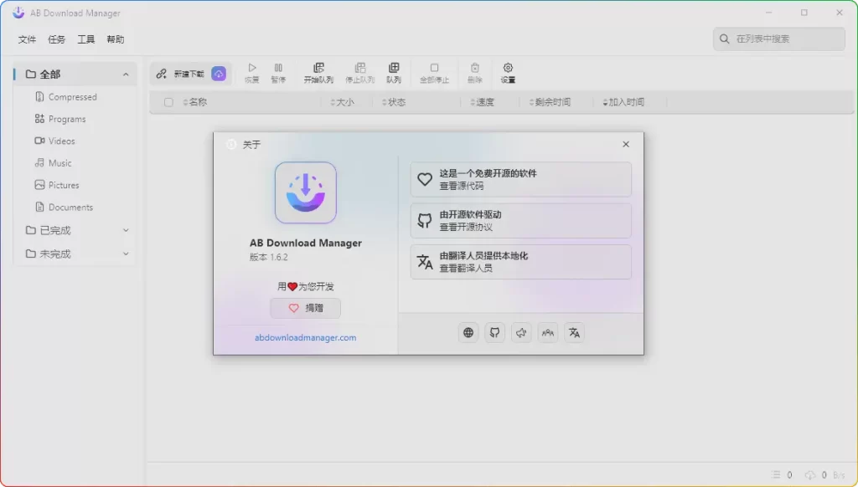This screenshot has width=858, height=487.
Task: Click the megaphone announcement icon
Action: pos(521,332)
